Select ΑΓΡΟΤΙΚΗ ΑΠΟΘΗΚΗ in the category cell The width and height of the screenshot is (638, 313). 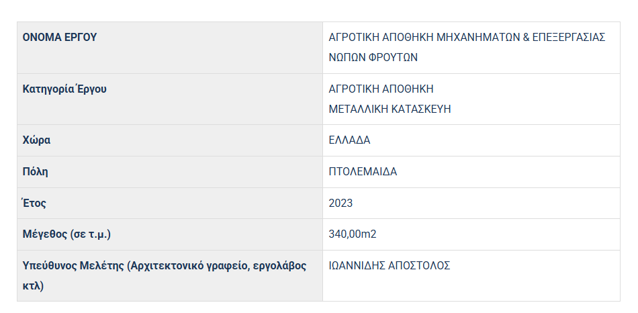(x=381, y=89)
